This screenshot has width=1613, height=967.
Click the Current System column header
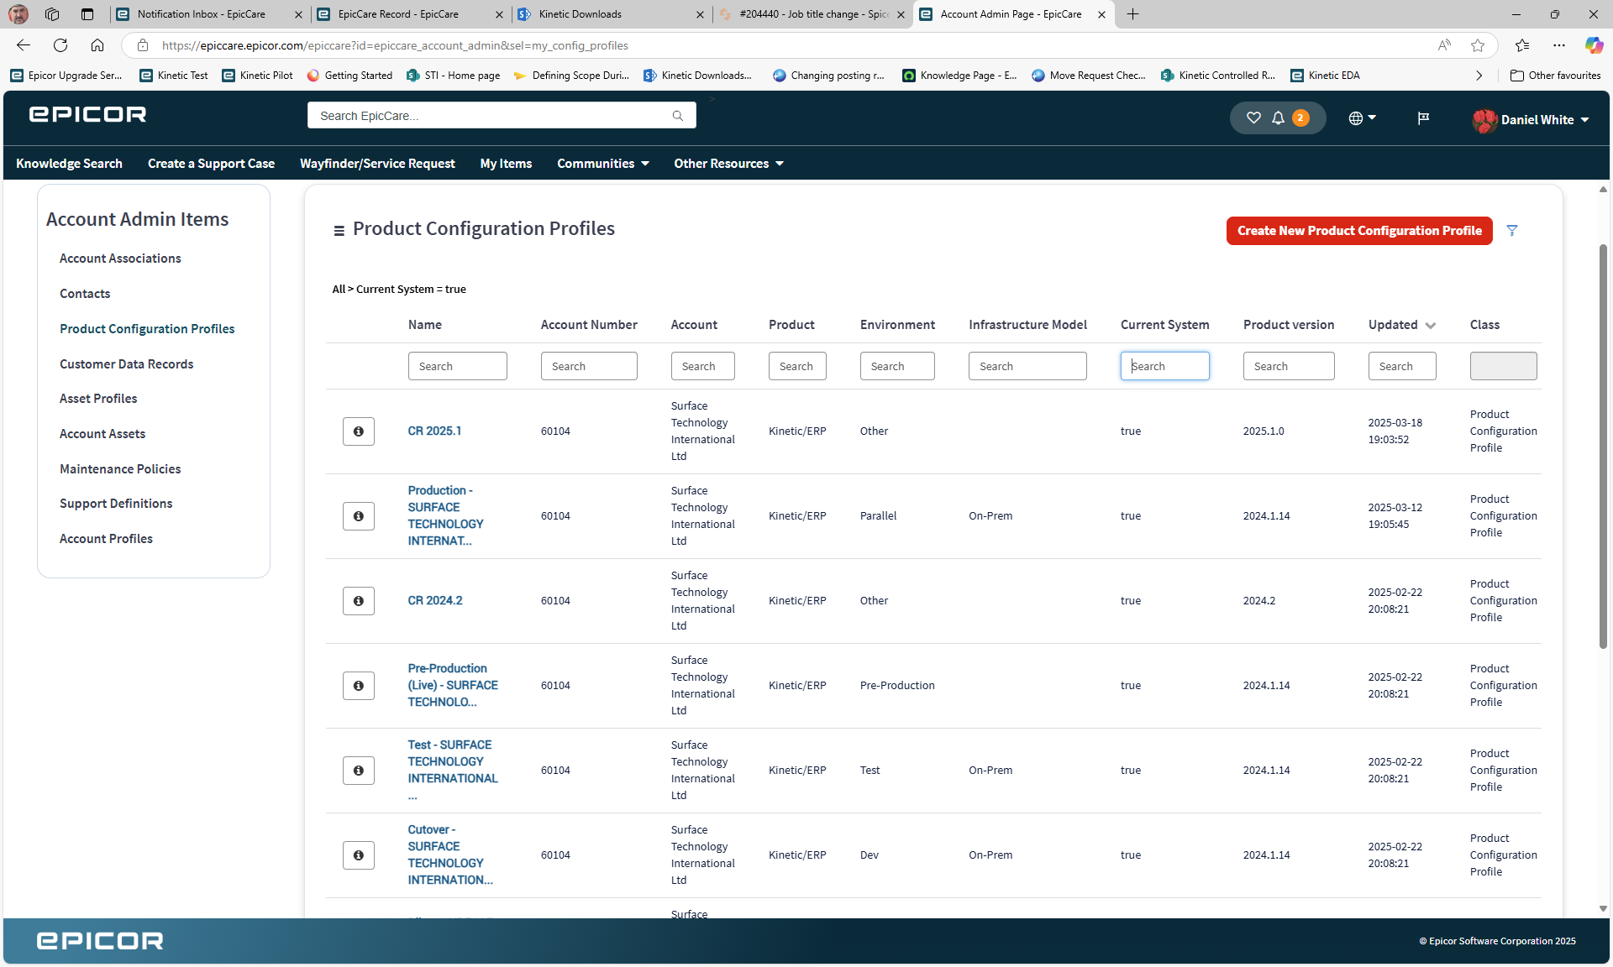coord(1164,325)
